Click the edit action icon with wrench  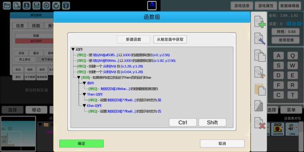tap(260, 39)
